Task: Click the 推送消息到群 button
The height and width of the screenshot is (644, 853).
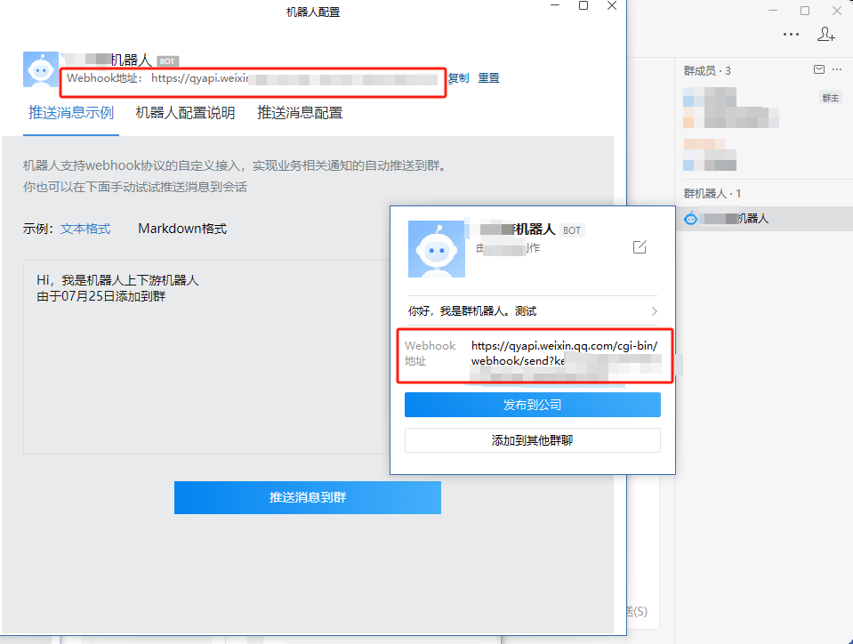Action: click(308, 497)
